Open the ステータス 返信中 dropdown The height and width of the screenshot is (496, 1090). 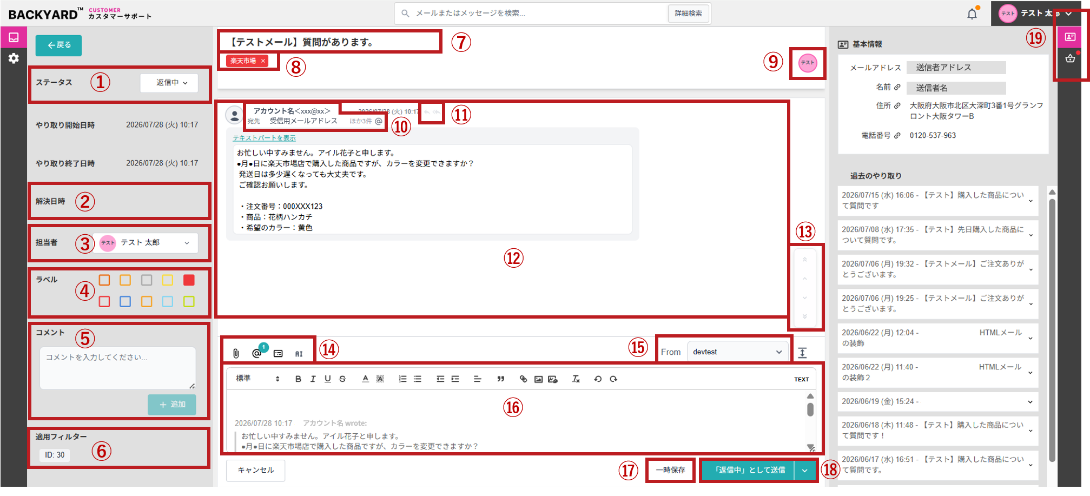(169, 83)
